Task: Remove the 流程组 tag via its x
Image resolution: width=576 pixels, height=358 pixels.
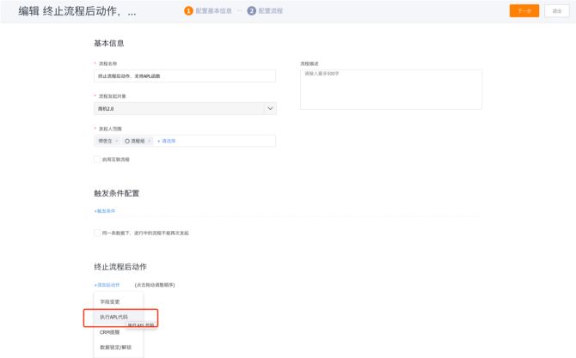Action: tap(150, 141)
